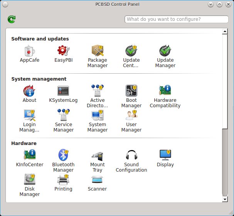Viewport: 234px width, 216px height.
Task: Click the scrollbar down arrow
Action: point(225,199)
